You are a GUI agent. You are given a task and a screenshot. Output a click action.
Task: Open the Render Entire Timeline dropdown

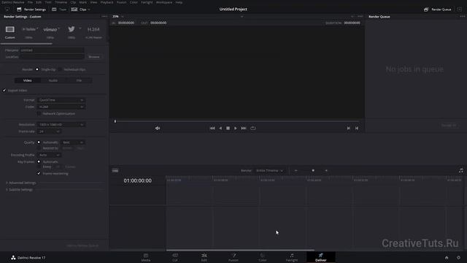tap(269, 170)
